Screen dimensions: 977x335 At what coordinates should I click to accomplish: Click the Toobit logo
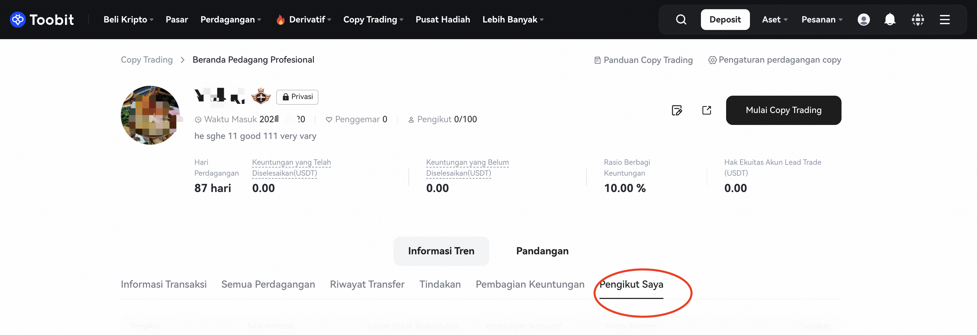(42, 19)
